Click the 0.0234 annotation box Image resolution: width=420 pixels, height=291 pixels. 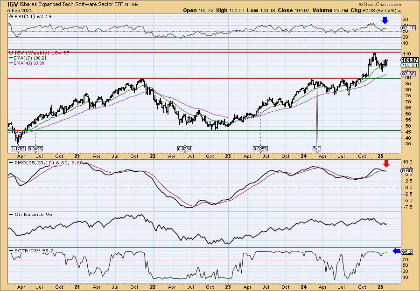185,149
